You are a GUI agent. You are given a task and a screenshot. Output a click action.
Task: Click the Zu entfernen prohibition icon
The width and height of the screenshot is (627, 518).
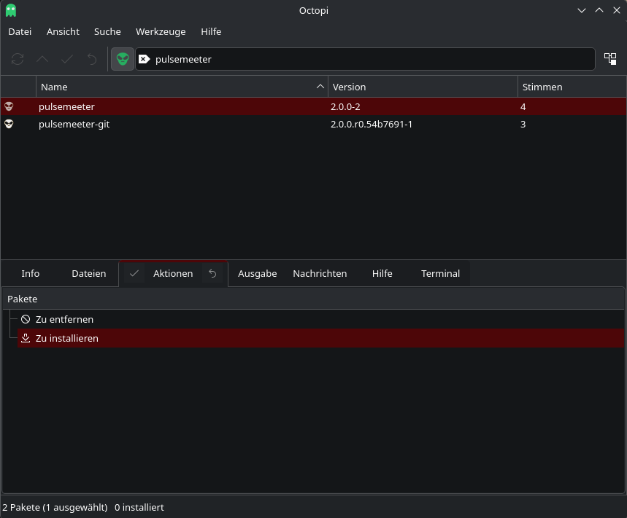(26, 319)
